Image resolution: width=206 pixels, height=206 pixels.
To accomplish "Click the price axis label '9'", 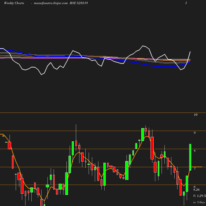I will click(194, 133).
